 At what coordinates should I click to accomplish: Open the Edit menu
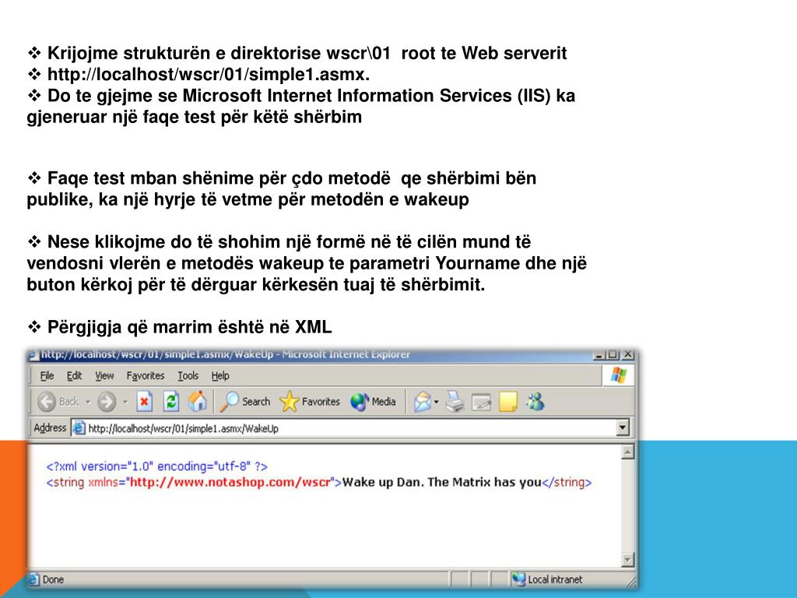point(74,376)
